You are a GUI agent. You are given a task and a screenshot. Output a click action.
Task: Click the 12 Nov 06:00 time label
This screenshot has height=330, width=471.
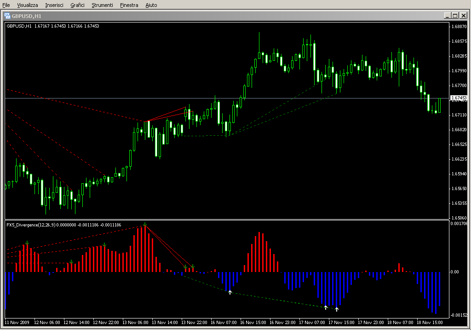click(47, 322)
